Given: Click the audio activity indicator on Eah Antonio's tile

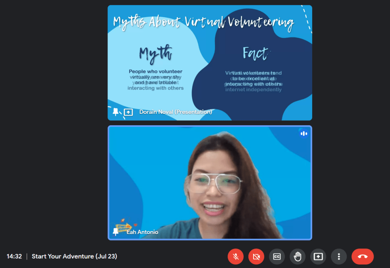Looking at the screenshot, I should (x=303, y=133).
